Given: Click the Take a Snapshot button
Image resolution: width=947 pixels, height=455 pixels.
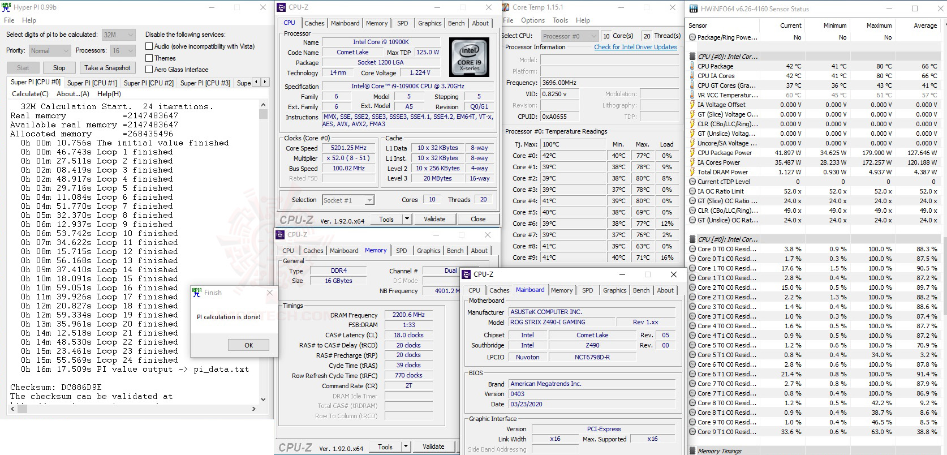Looking at the screenshot, I should (x=107, y=68).
